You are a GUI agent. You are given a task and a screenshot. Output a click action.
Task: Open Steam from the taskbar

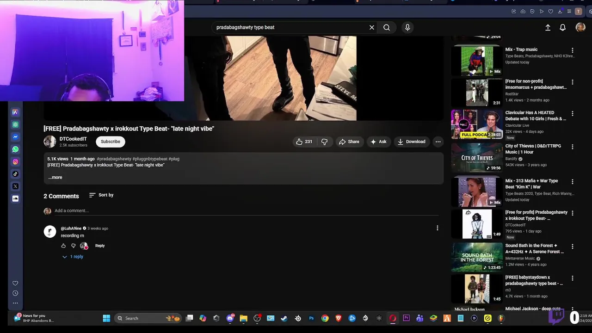pyautogui.click(x=284, y=318)
